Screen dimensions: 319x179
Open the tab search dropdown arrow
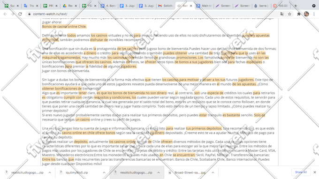314,6
